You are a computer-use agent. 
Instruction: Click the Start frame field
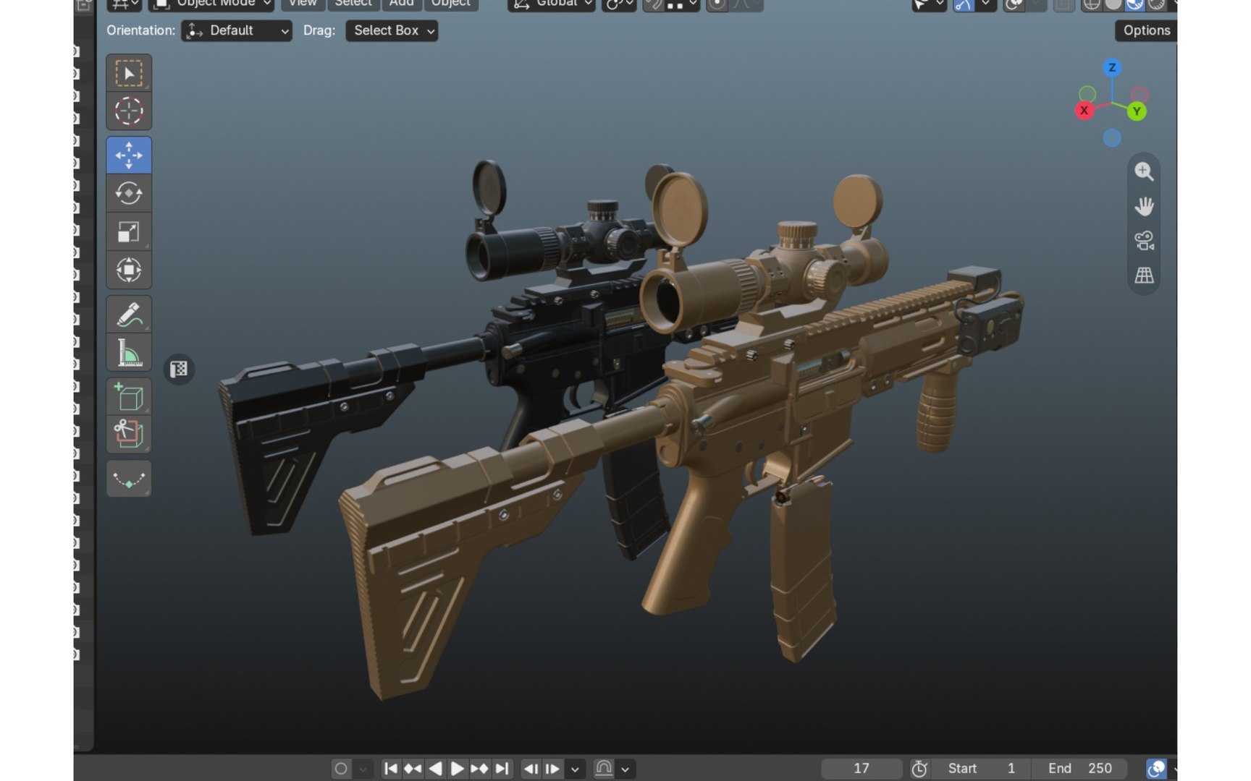pyautogui.click(x=982, y=769)
